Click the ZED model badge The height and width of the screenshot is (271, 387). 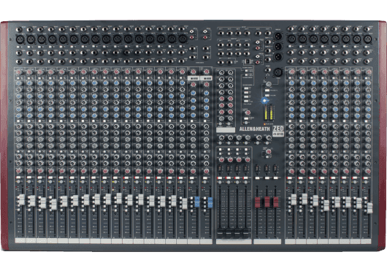click(x=278, y=131)
